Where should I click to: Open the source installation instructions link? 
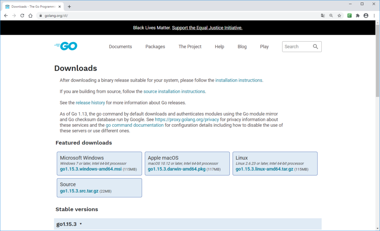pyautogui.click(x=174, y=92)
